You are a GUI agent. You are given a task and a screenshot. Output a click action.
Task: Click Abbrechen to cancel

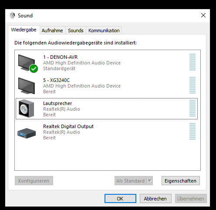pyautogui.click(x=155, y=199)
